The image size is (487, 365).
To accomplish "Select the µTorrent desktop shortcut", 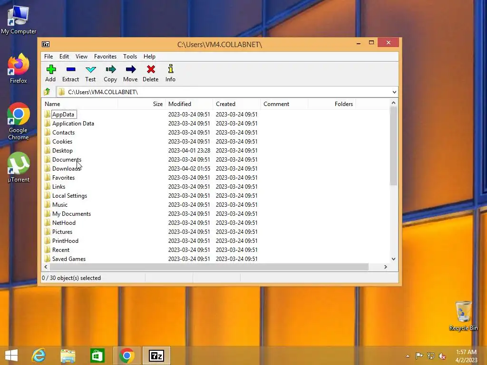I will coord(19,168).
